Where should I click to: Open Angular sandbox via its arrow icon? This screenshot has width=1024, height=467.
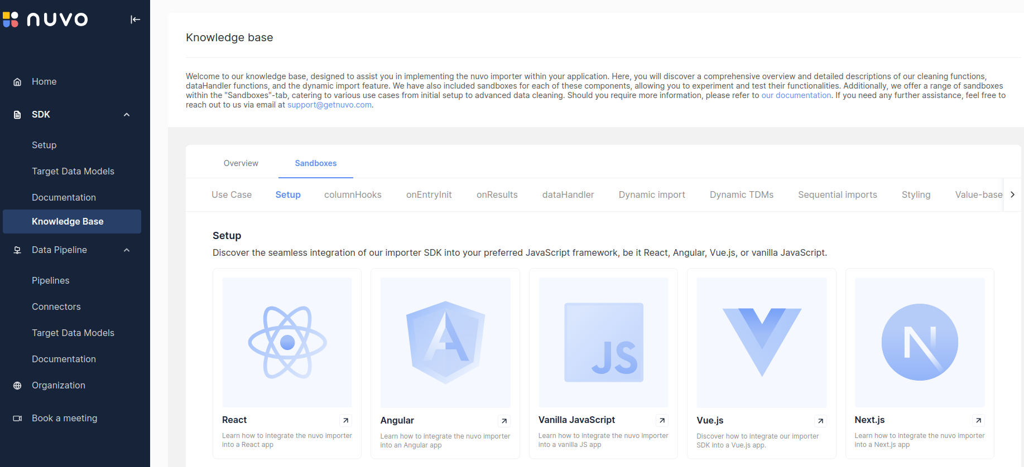click(x=504, y=421)
